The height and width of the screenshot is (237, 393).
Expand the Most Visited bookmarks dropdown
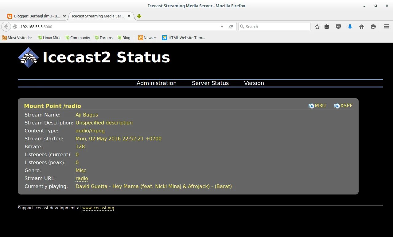(31, 38)
